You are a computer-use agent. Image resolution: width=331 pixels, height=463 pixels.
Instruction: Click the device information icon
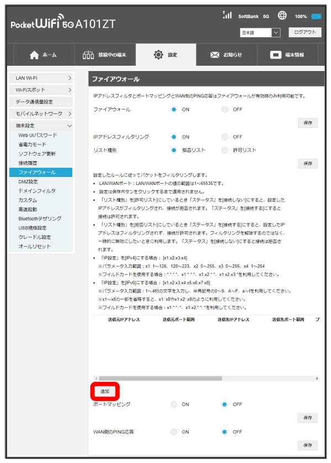pos(276,55)
